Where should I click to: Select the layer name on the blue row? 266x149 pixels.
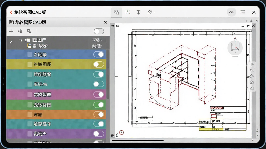pos(40,55)
